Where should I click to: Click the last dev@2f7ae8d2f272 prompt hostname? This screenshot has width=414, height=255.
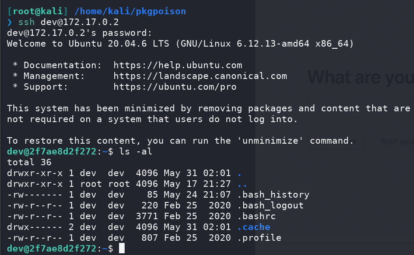[52, 249]
